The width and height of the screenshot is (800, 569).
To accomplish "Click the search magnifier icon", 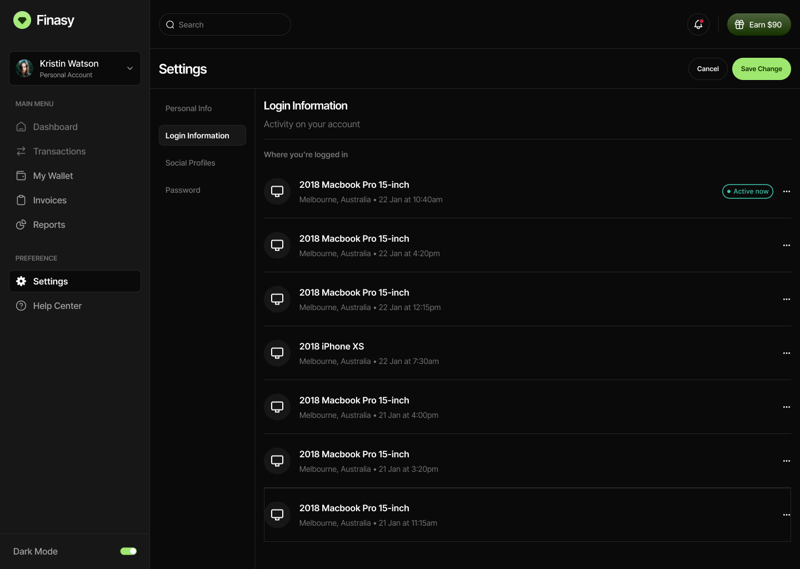I will coord(171,24).
